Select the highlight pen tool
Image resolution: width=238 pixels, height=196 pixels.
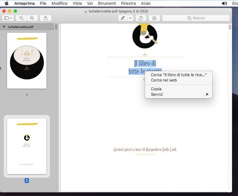point(123,18)
